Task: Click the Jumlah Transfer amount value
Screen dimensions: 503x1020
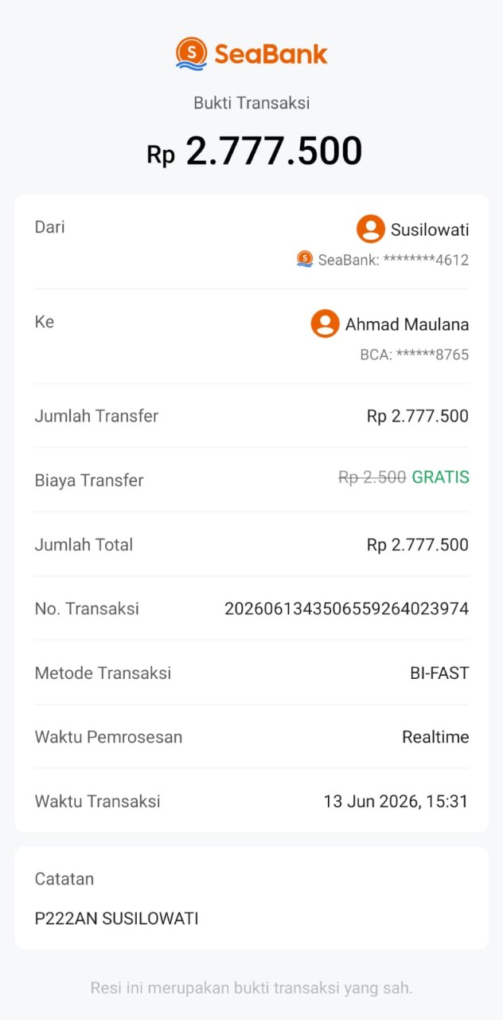Action: (x=418, y=416)
